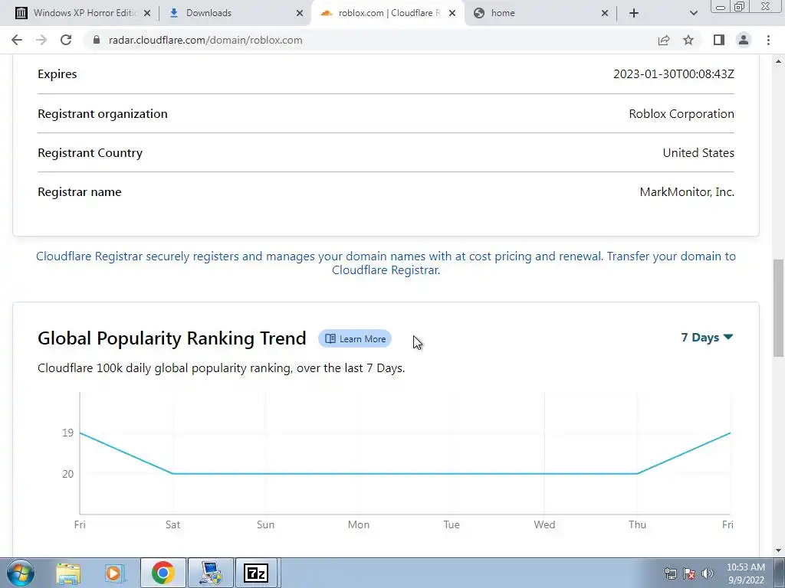Open Windows Explorer from taskbar
The width and height of the screenshot is (785, 588).
pos(68,573)
